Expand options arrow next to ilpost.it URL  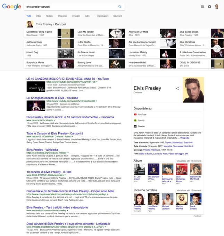click(66, 175)
